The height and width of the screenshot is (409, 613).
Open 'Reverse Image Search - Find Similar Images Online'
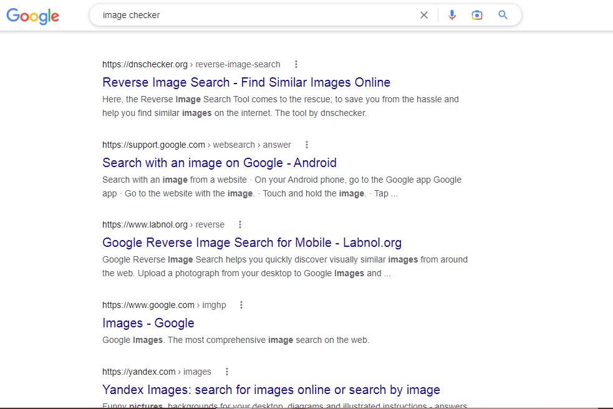click(x=246, y=82)
